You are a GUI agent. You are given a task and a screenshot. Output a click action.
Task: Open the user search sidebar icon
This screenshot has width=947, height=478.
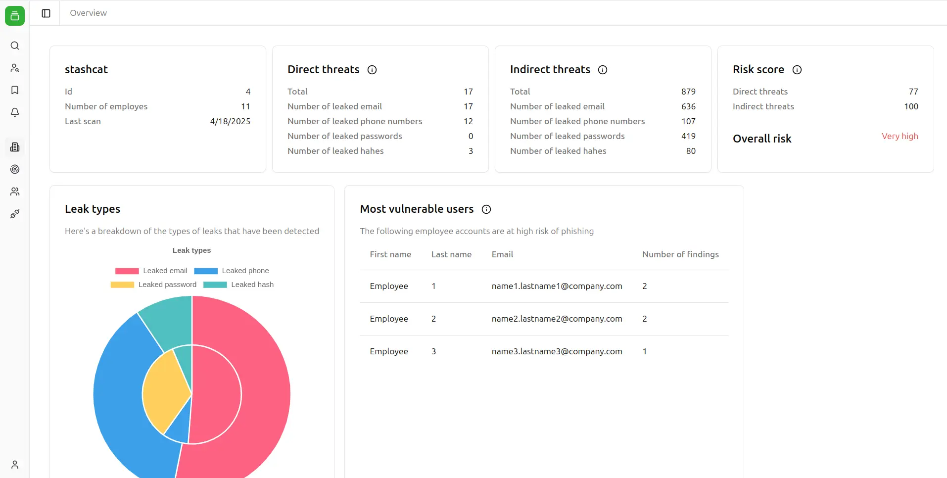click(x=15, y=68)
